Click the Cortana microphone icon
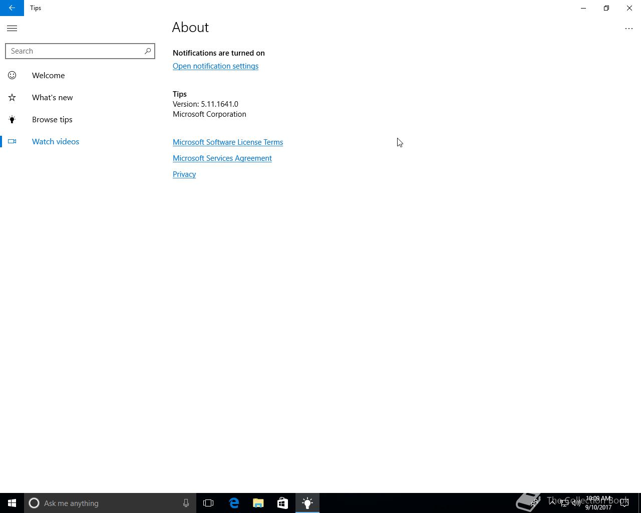 coord(186,503)
